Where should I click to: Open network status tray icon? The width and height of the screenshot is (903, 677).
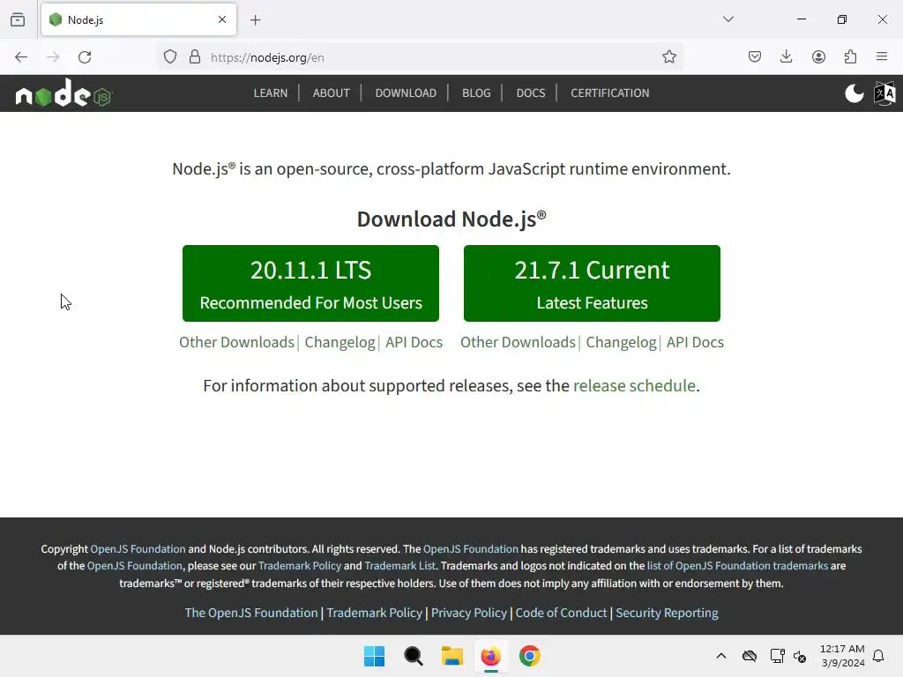(x=777, y=656)
